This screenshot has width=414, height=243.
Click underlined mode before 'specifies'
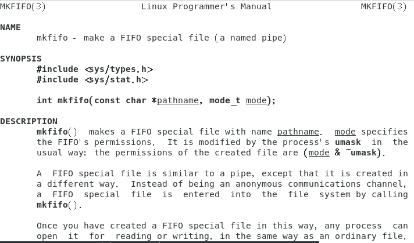point(345,132)
